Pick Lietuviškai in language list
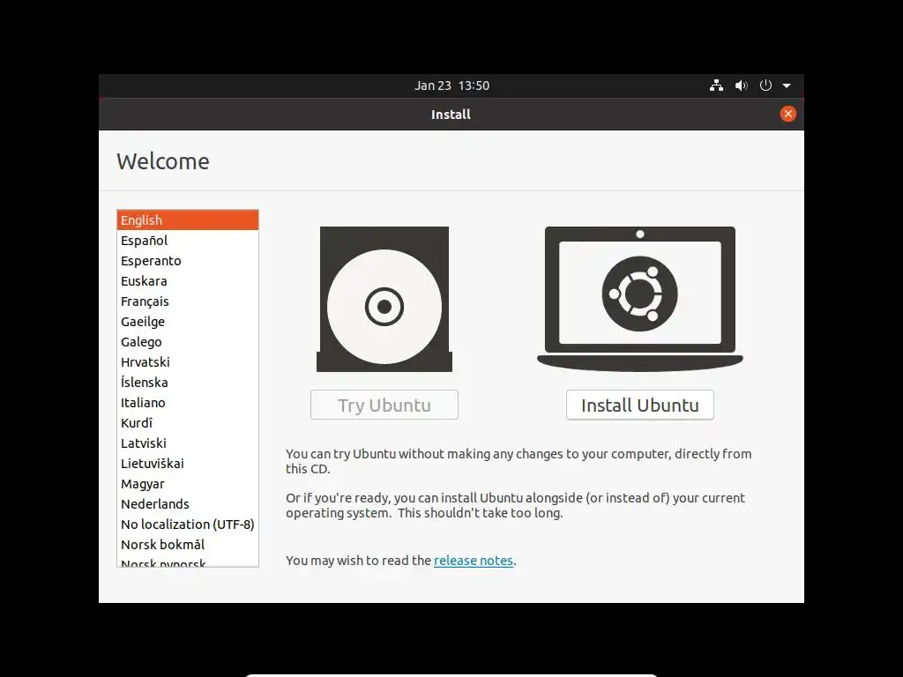 (x=188, y=464)
